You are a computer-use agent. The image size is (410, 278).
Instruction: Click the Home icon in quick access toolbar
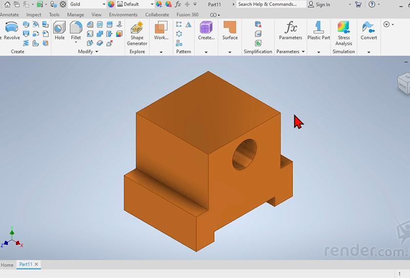tap(7, 4)
